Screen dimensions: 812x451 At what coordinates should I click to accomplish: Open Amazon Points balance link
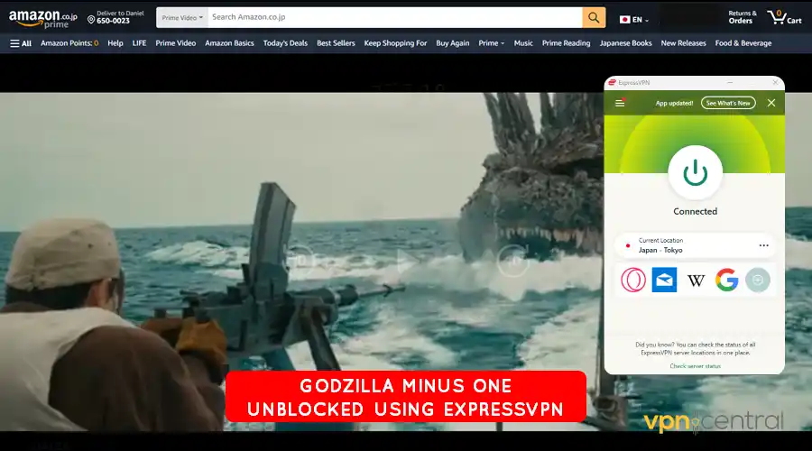(69, 43)
